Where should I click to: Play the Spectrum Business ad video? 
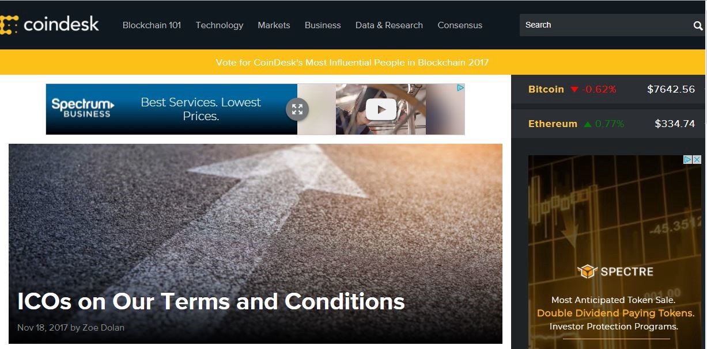coord(381,109)
